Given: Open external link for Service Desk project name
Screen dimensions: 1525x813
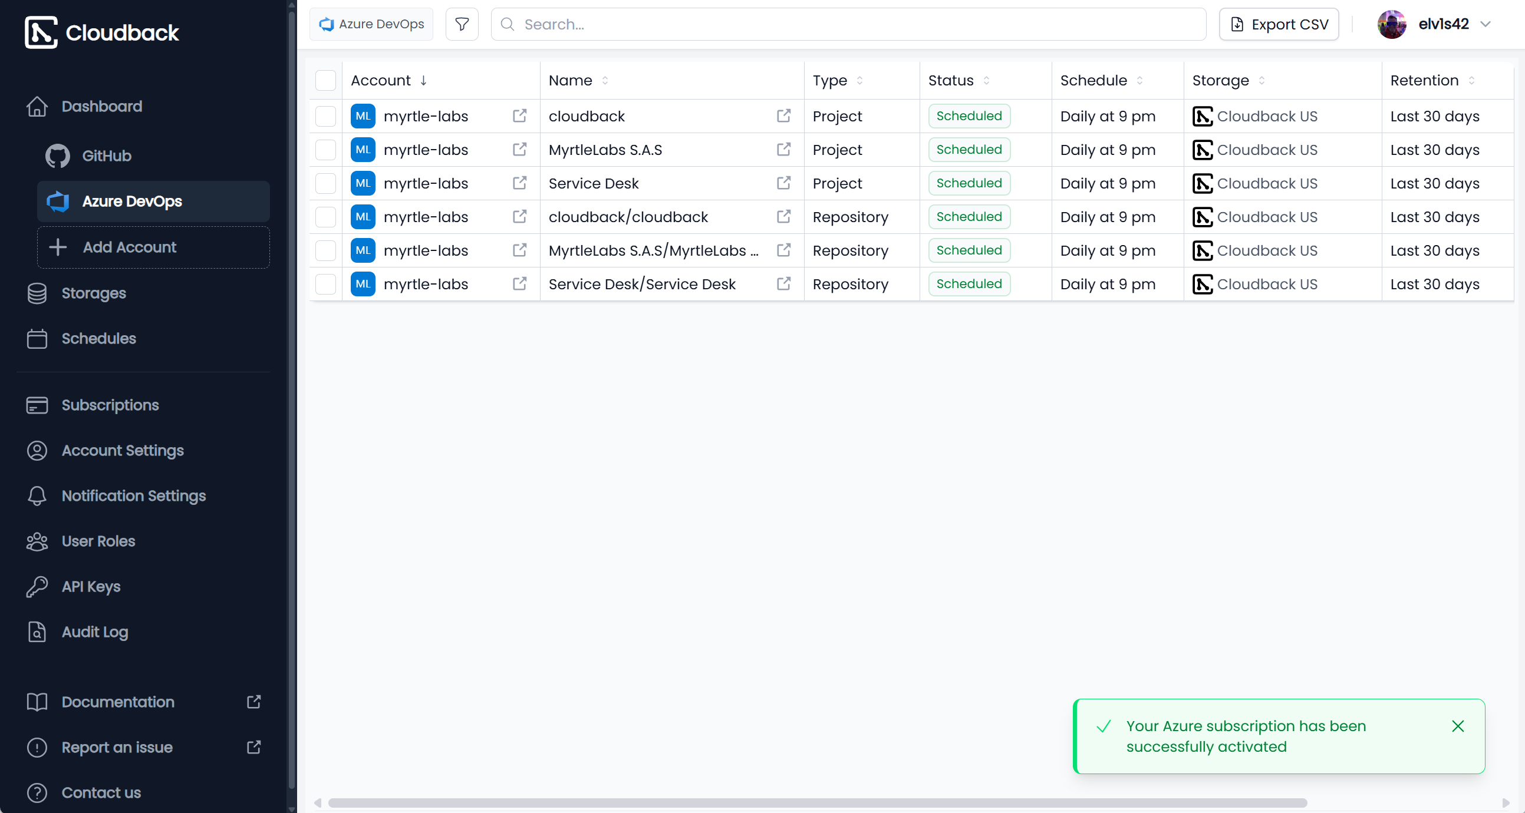Looking at the screenshot, I should click(783, 183).
